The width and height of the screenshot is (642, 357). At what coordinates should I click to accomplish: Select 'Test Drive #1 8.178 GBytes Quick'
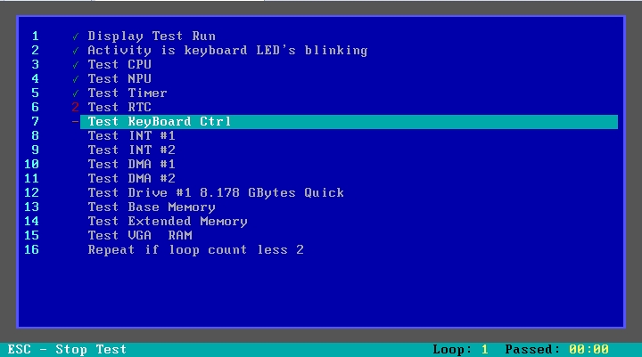pyautogui.click(x=216, y=192)
